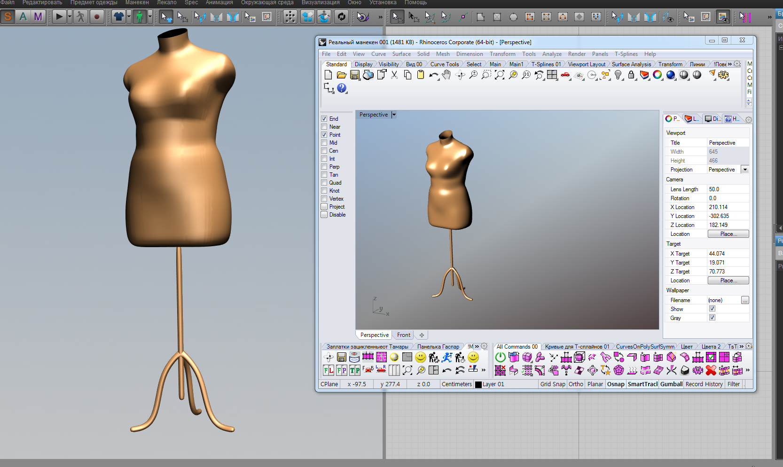This screenshot has height=467, width=783.
Task: Click the blue T-shirt garment icon
Action: click(118, 17)
